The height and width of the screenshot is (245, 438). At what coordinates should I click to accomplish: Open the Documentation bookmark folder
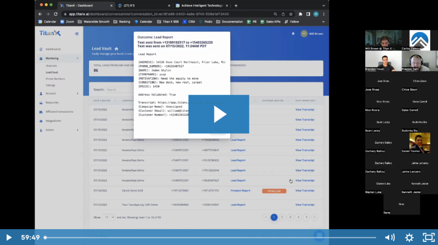click(x=230, y=22)
